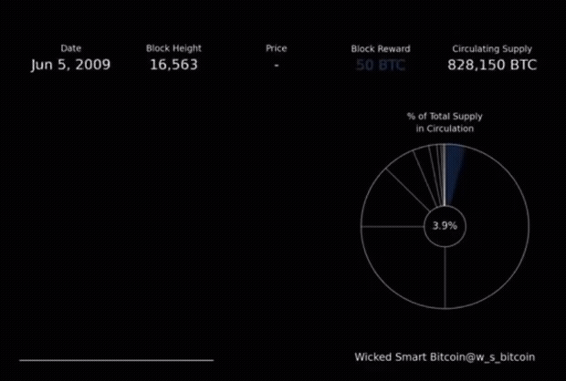Select the Jun 5, 2009 date value
This screenshot has height=381, width=566.
[70, 66]
